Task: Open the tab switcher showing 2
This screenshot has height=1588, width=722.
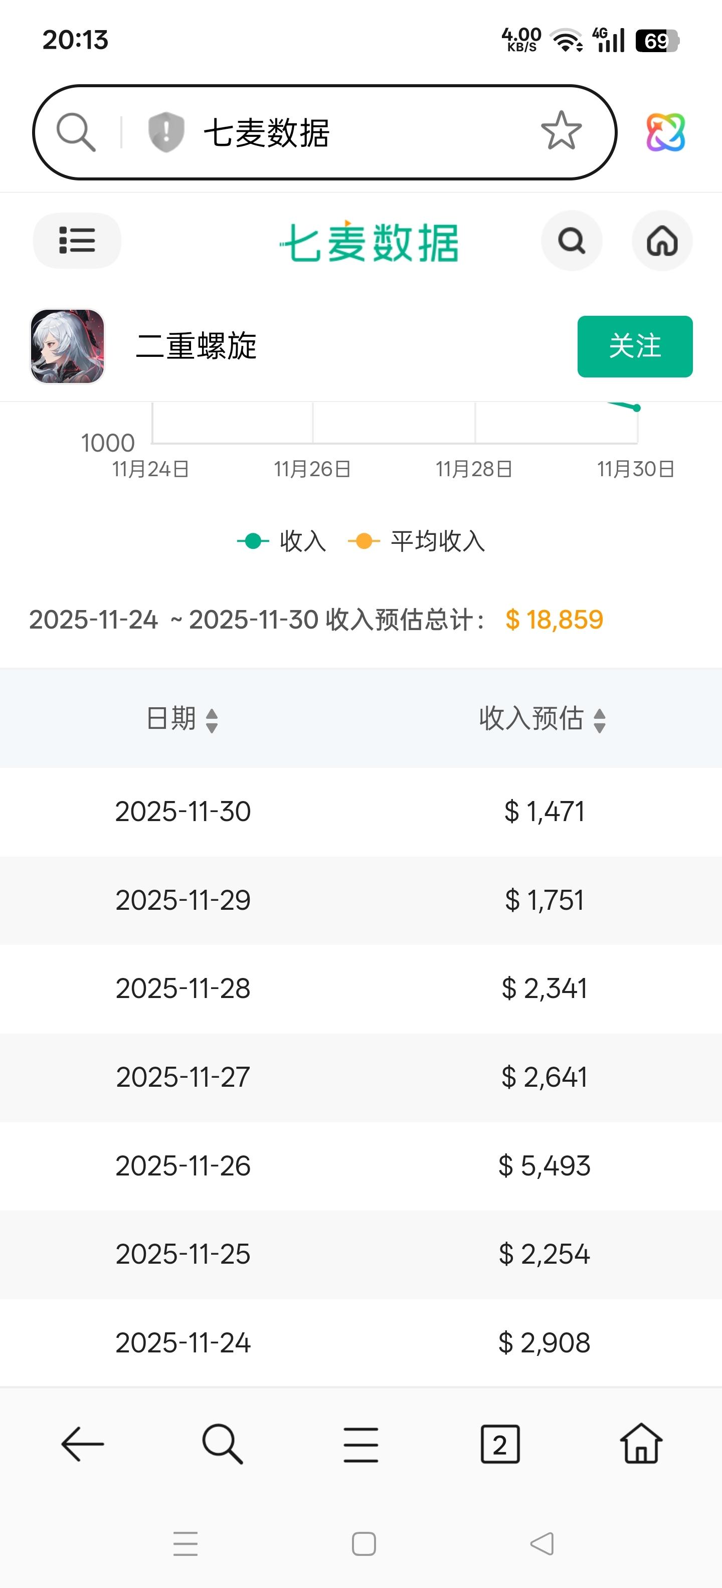Action: pos(500,1444)
